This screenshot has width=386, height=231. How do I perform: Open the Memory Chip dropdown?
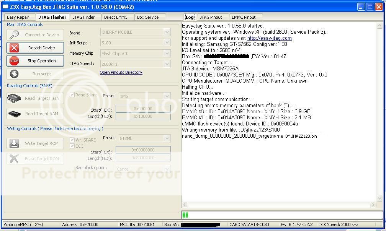click(135, 54)
